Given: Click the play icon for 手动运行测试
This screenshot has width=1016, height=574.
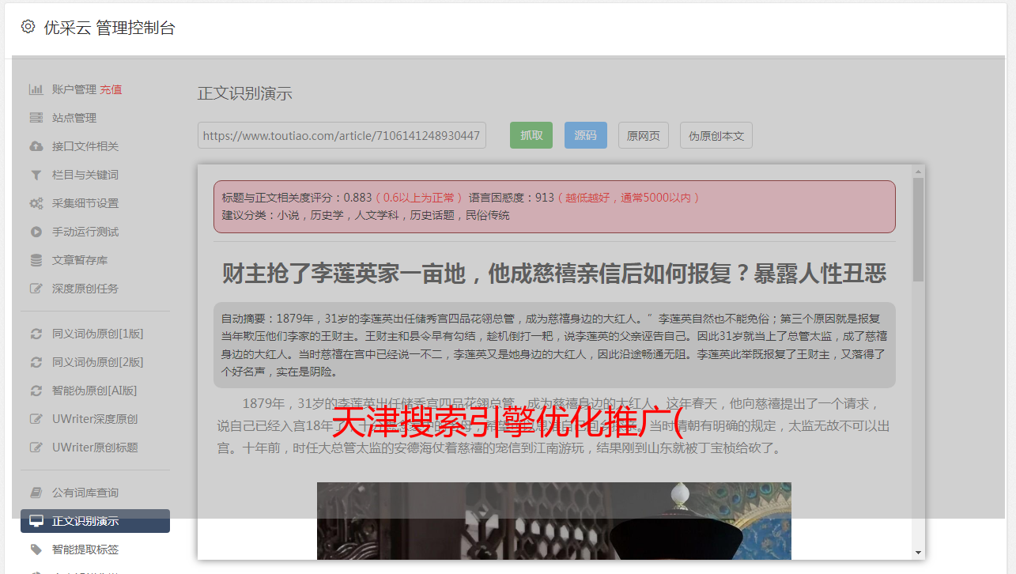Looking at the screenshot, I should pos(36,232).
